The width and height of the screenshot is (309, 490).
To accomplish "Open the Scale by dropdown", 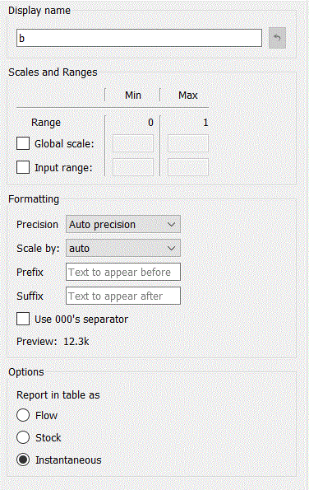I will pyautogui.click(x=122, y=248).
